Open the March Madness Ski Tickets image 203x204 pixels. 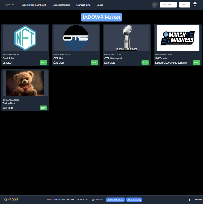coord(178,38)
